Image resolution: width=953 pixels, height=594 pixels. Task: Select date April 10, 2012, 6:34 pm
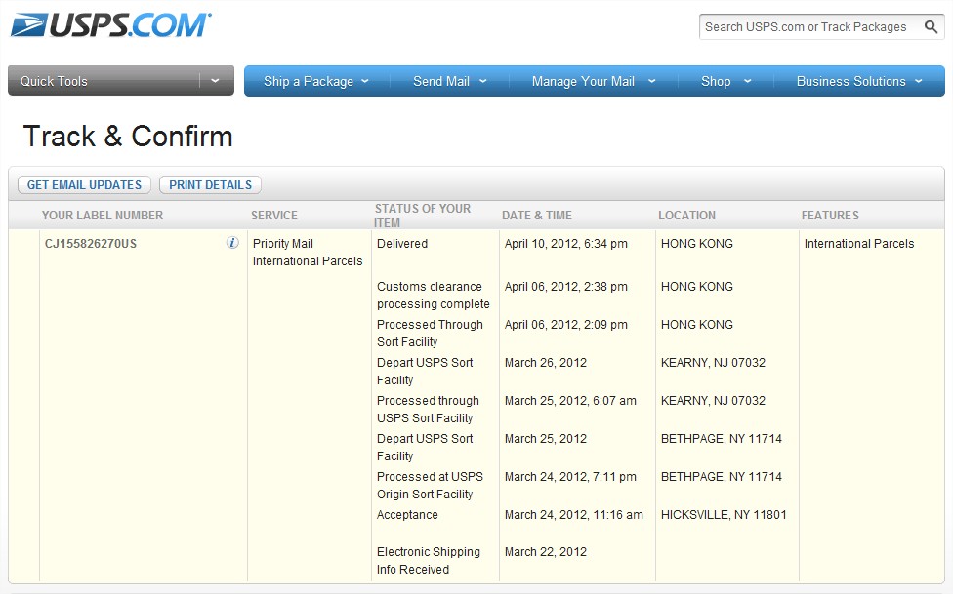(566, 244)
